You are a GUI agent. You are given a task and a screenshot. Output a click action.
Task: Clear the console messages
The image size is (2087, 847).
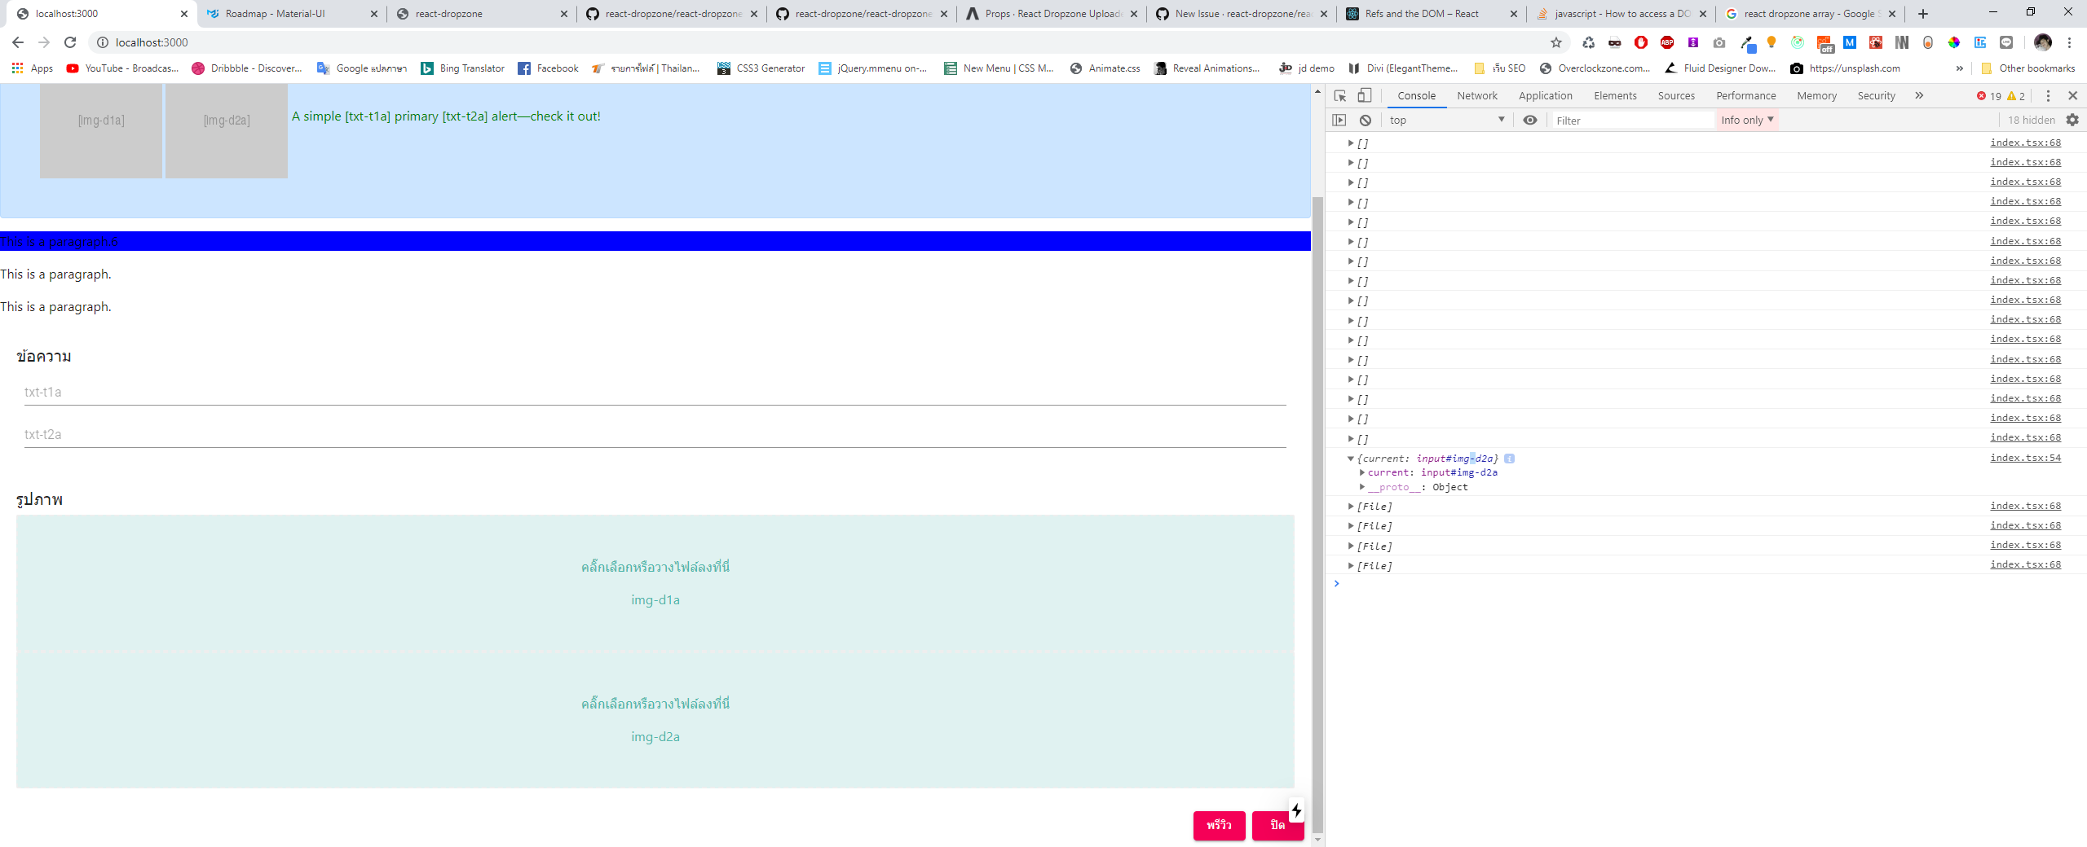1366,120
